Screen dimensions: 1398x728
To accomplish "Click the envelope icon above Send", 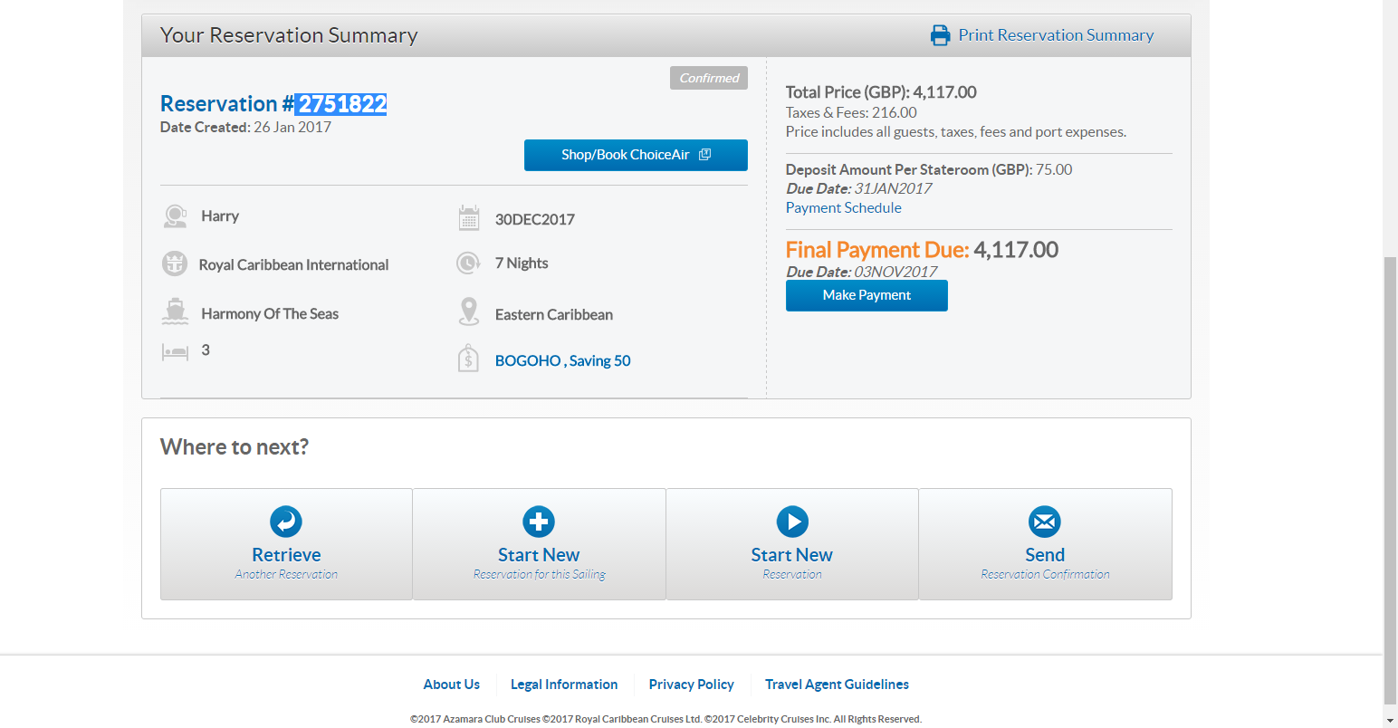I will tap(1045, 522).
